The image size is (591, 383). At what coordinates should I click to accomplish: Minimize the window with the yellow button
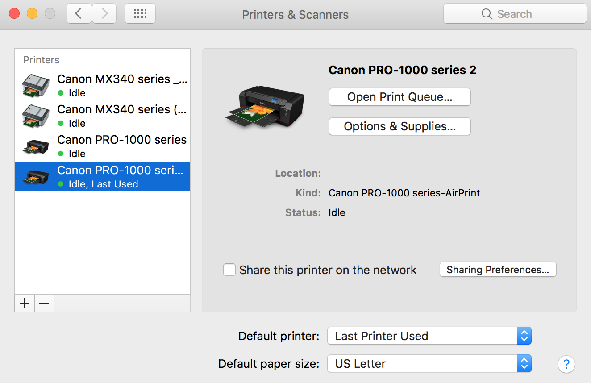click(32, 14)
